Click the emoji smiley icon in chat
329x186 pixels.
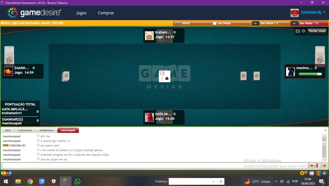coord(324,165)
